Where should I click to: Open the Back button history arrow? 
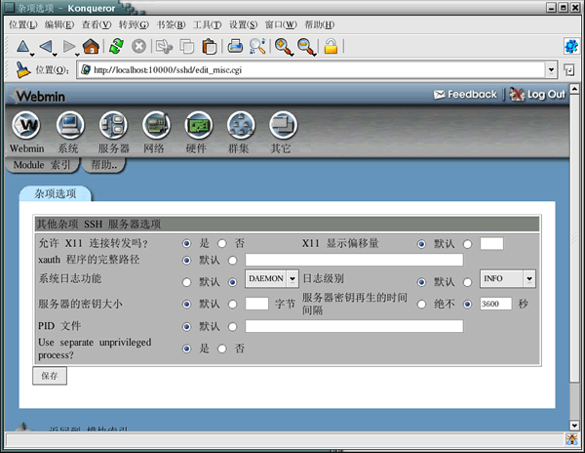[55, 55]
